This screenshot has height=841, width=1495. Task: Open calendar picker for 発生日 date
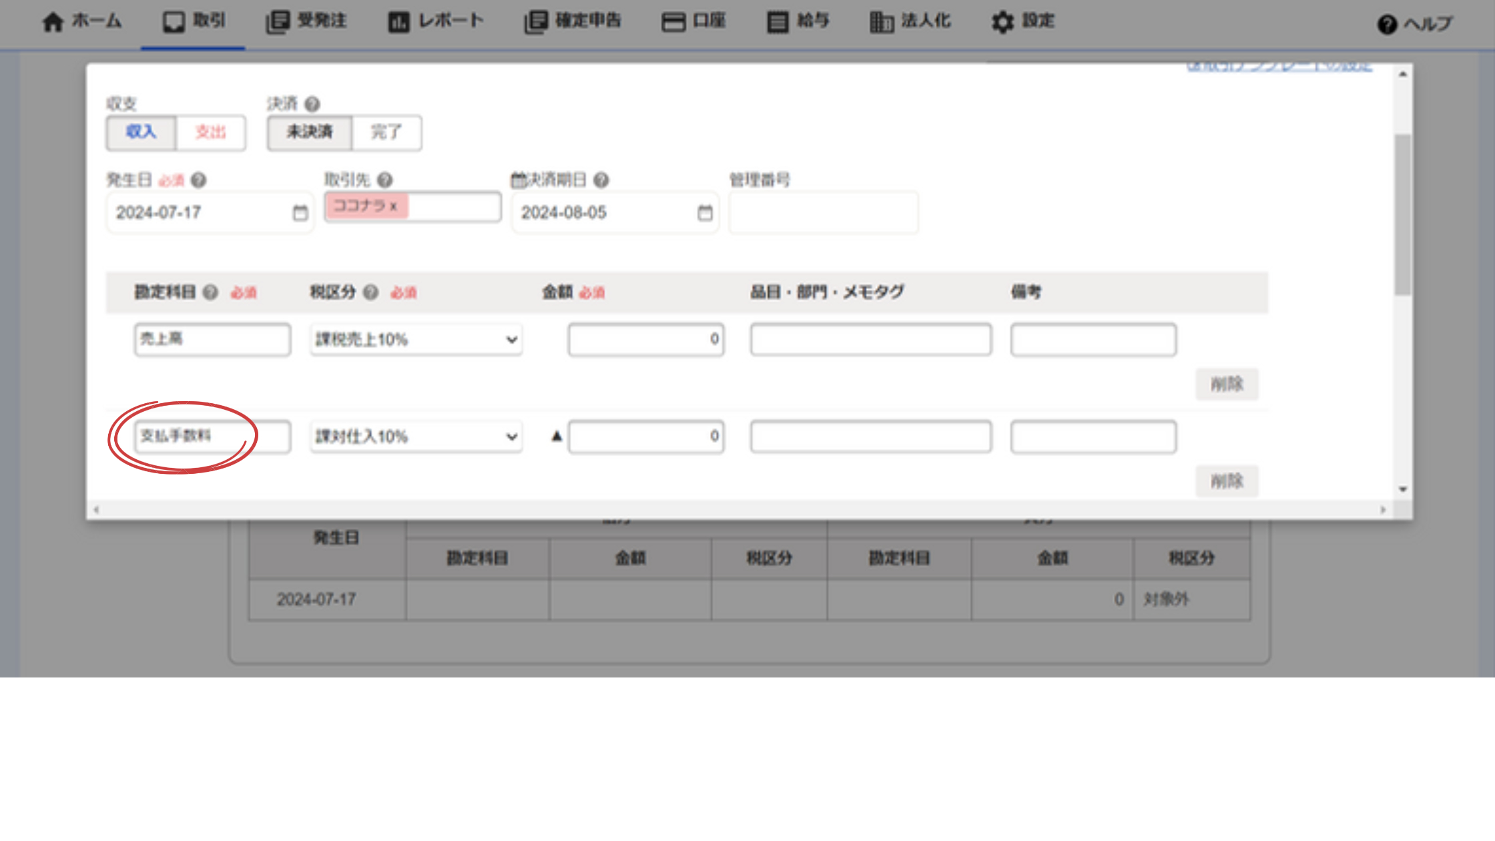(x=300, y=213)
